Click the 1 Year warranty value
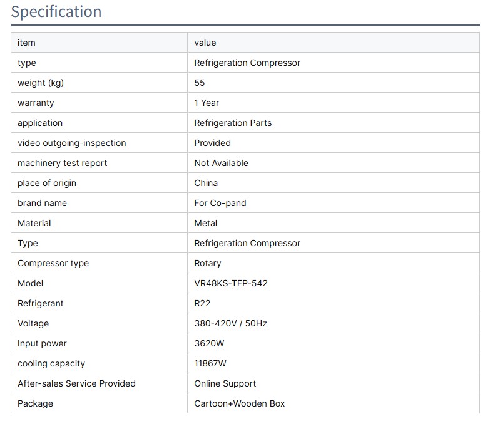Screen dimensions: 490x421 click(x=207, y=103)
